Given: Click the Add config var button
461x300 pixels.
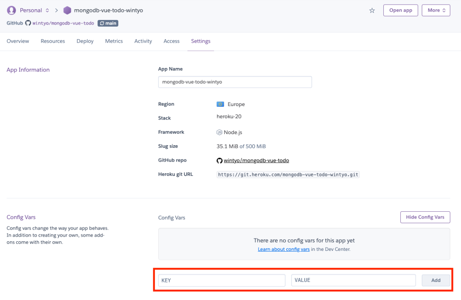Looking at the screenshot, I should pos(436,280).
